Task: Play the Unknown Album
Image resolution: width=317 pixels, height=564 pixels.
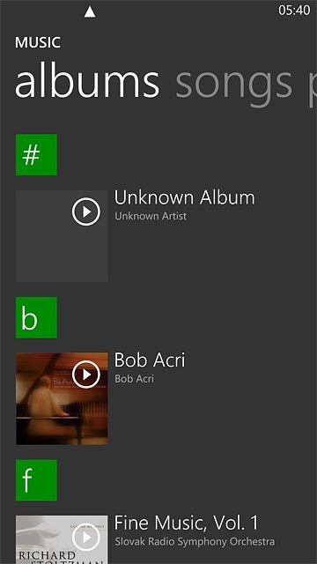Action: [86, 211]
